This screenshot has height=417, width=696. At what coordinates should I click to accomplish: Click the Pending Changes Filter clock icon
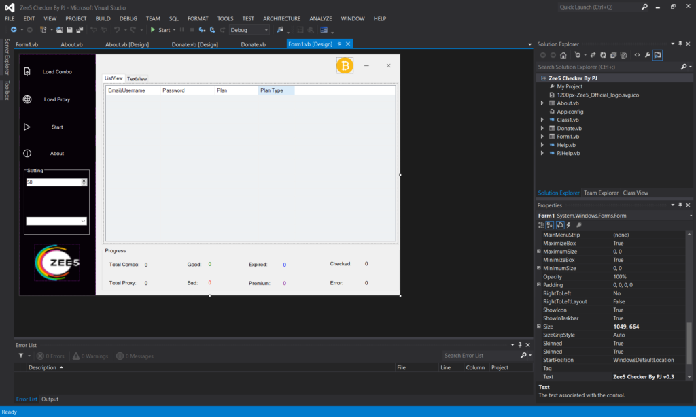point(578,55)
